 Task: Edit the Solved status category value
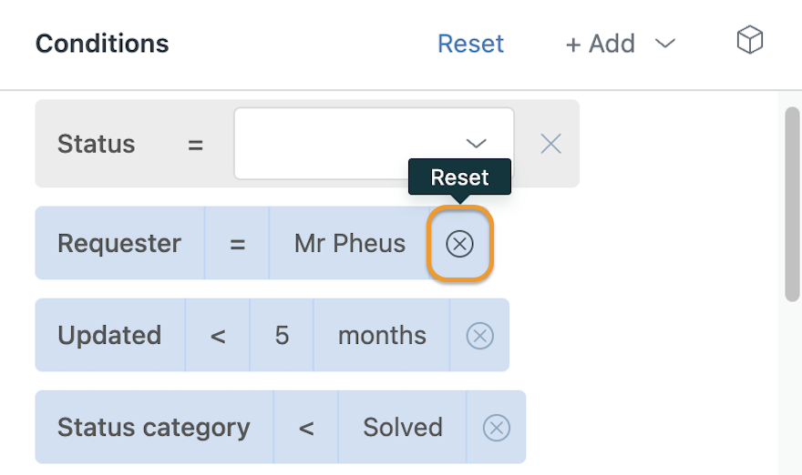click(x=403, y=428)
